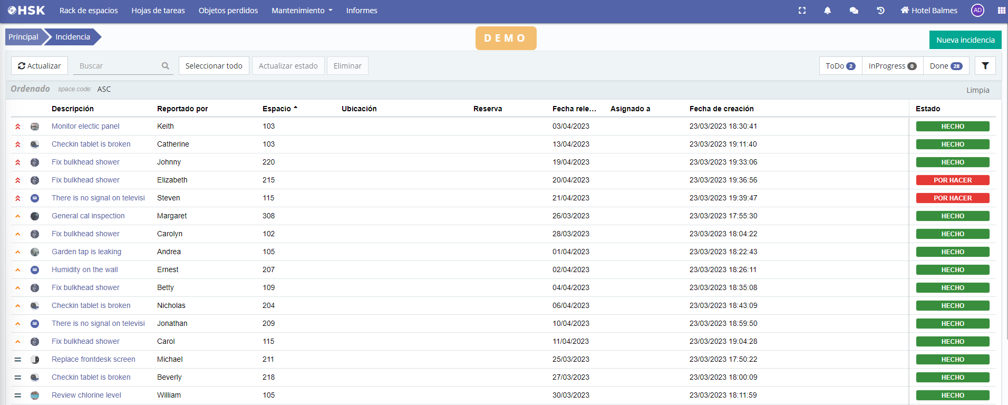The width and height of the screenshot is (1008, 405).
Task: Open the Rack de espacios menu
Action: tap(89, 11)
